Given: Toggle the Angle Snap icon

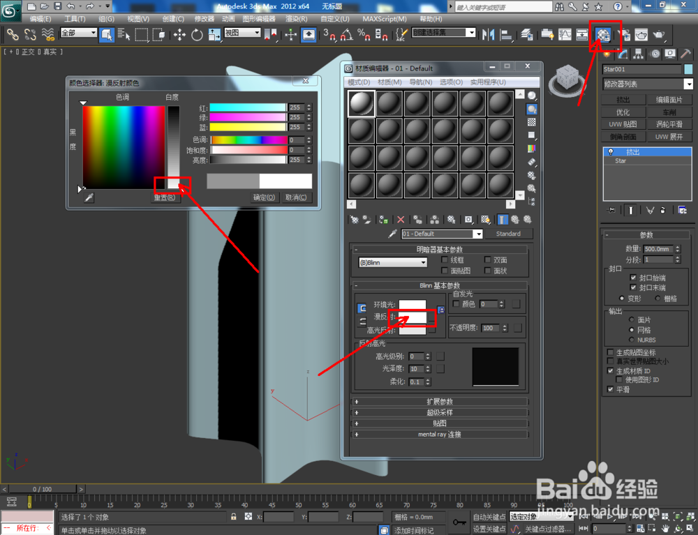Looking at the screenshot, I should click(347, 34).
